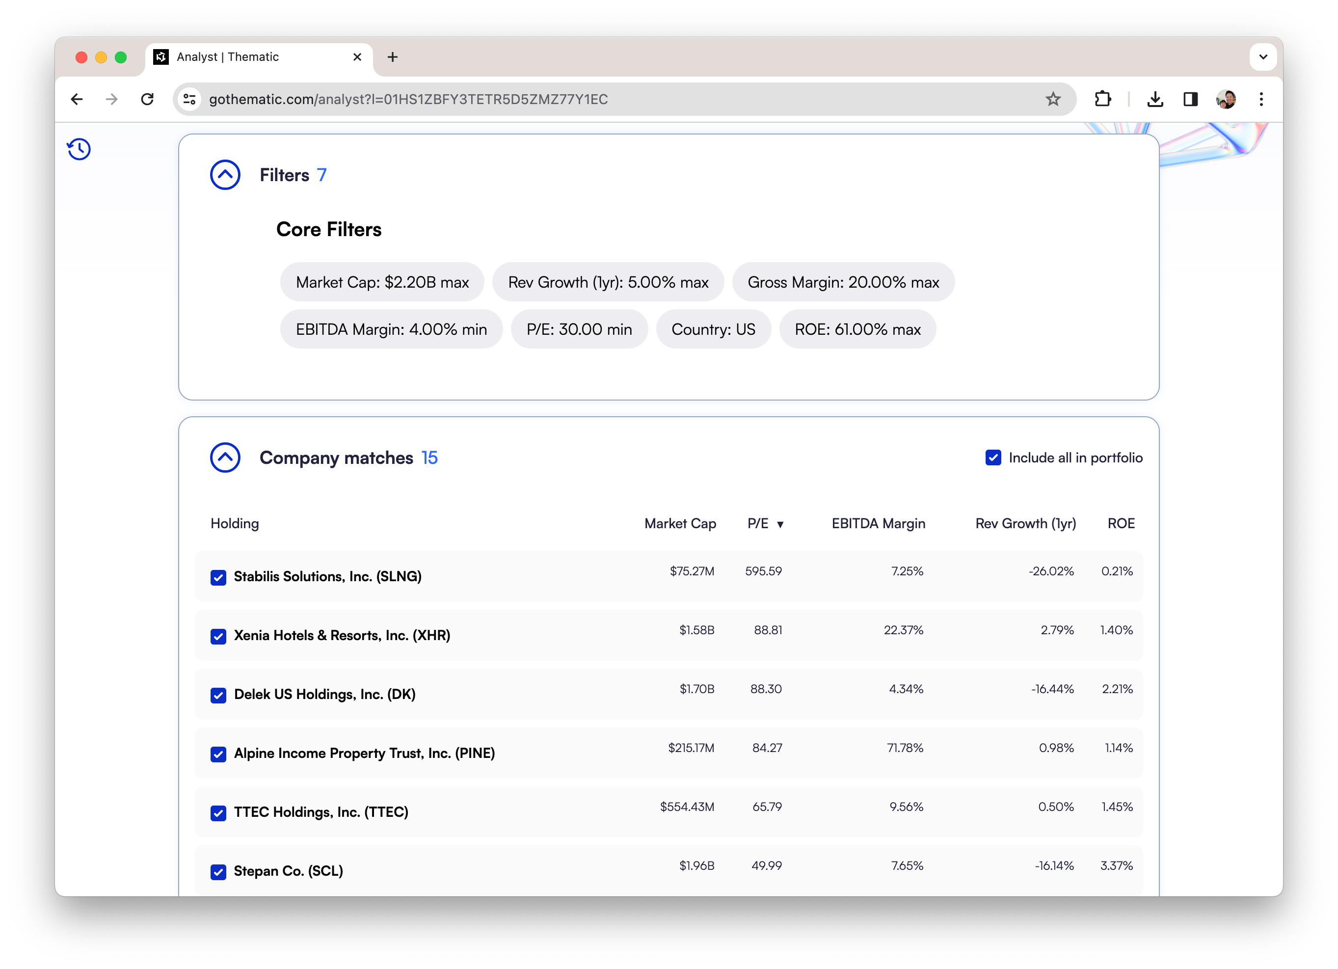The height and width of the screenshot is (969, 1338).
Task: Open the history clock icon in sidebar
Action: tap(79, 149)
